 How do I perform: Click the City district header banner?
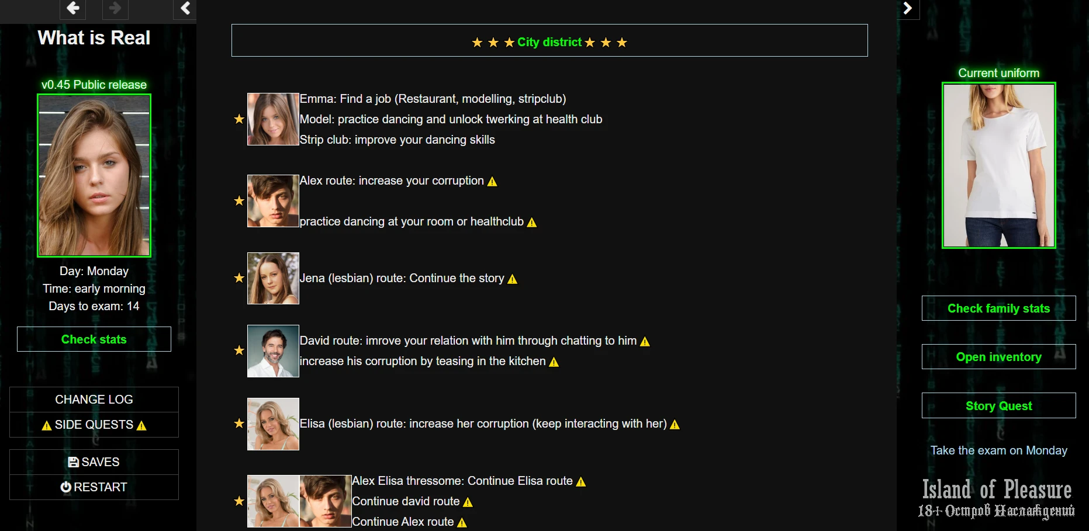pyautogui.click(x=549, y=40)
